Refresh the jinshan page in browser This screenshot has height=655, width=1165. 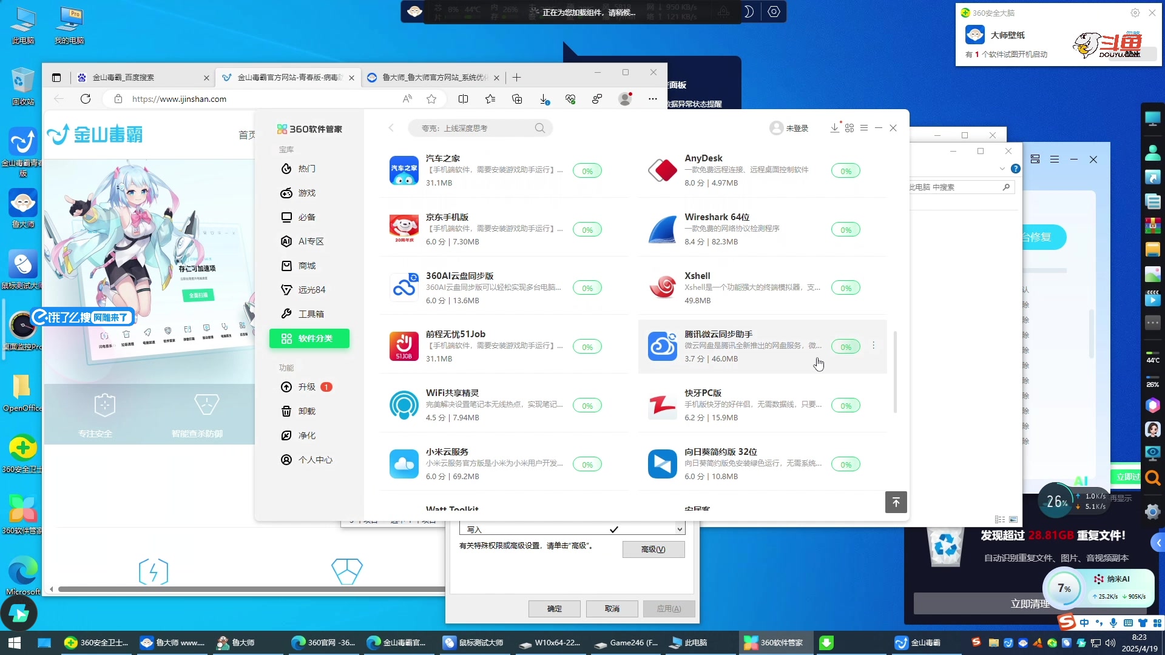86,99
